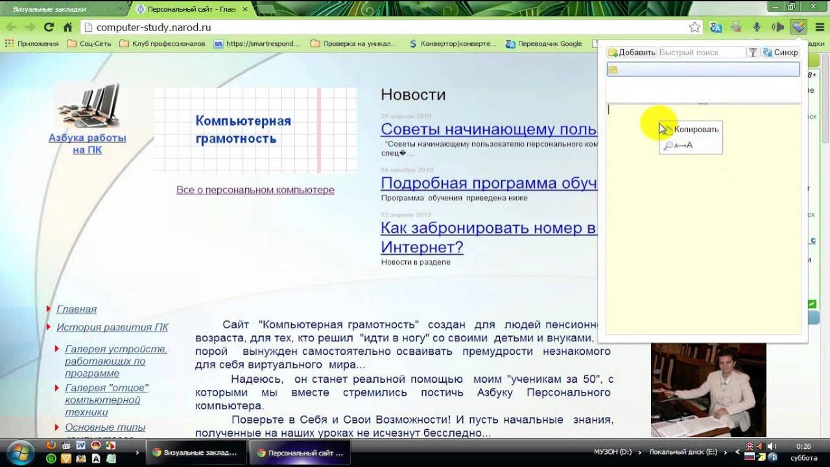Go to the browser home page icon
Viewport: 830px width, 467px height.
pyautogui.click(x=67, y=27)
